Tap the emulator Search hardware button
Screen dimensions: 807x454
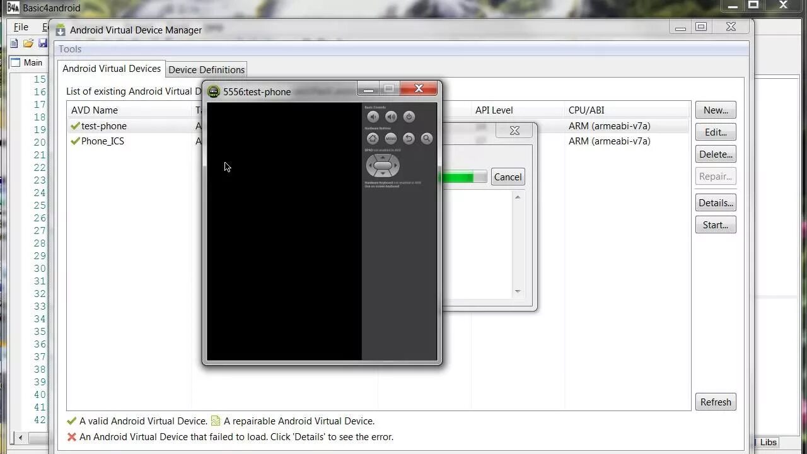tap(427, 139)
